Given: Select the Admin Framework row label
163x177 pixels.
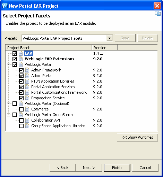Looking at the screenshot, I should pyautogui.click(x=46, y=70).
